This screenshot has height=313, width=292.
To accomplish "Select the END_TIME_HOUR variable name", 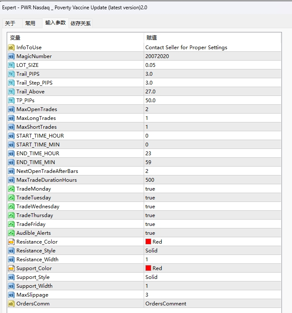I will click(x=38, y=154).
